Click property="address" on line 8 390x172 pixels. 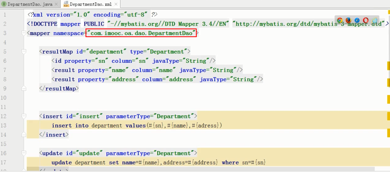[109, 79]
